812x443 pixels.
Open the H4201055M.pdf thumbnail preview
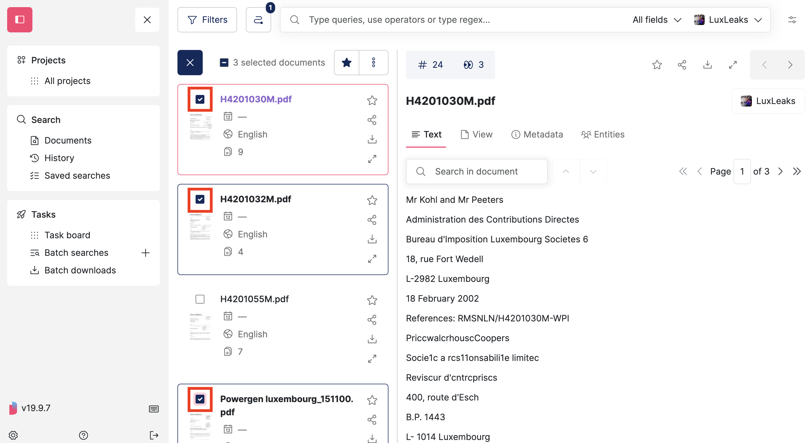tap(201, 327)
